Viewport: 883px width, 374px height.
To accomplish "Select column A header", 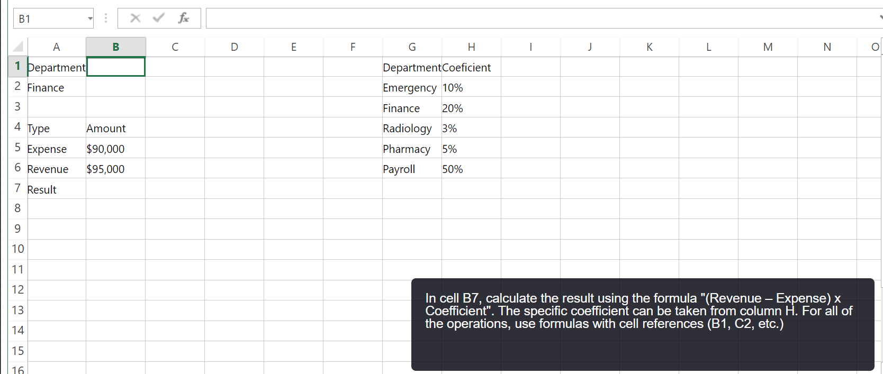I will click(57, 47).
